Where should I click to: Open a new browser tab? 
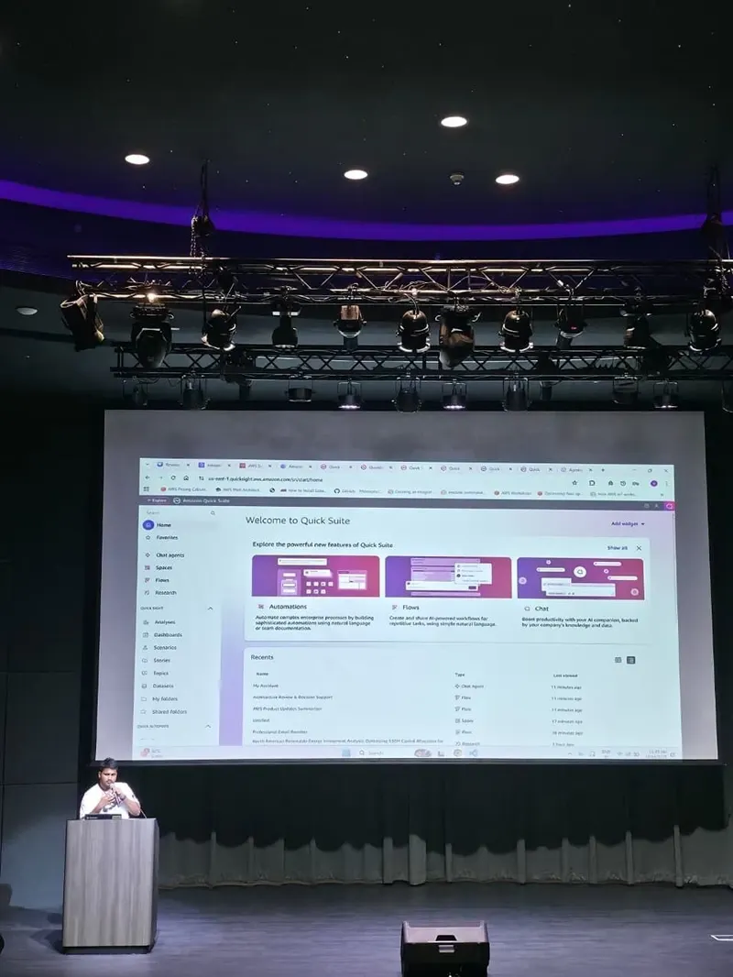602,470
